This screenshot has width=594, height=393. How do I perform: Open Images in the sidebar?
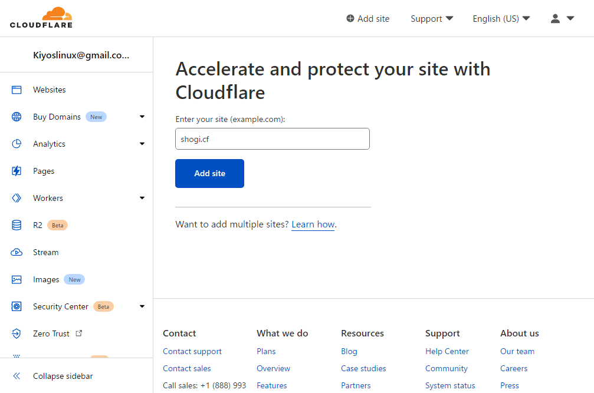coord(46,280)
